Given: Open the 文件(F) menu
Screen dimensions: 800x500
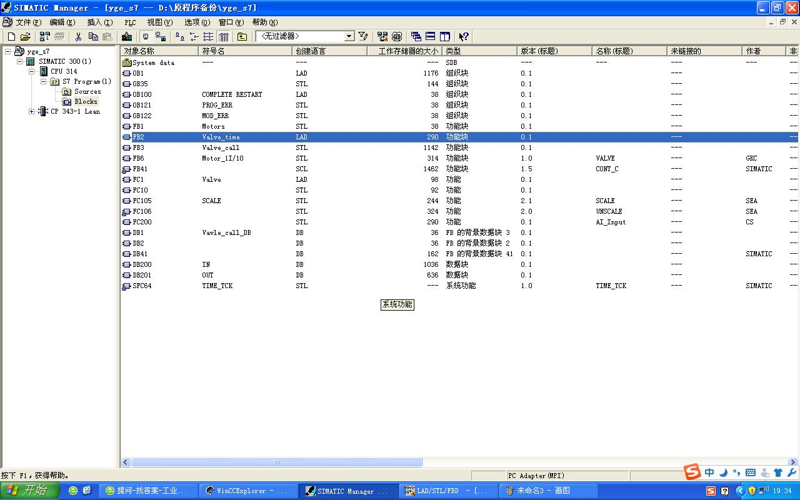Looking at the screenshot, I should [29, 22].
